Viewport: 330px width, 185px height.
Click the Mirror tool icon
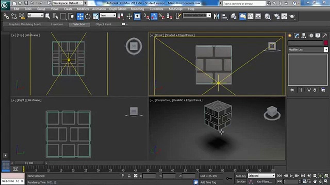click(217, 16)
